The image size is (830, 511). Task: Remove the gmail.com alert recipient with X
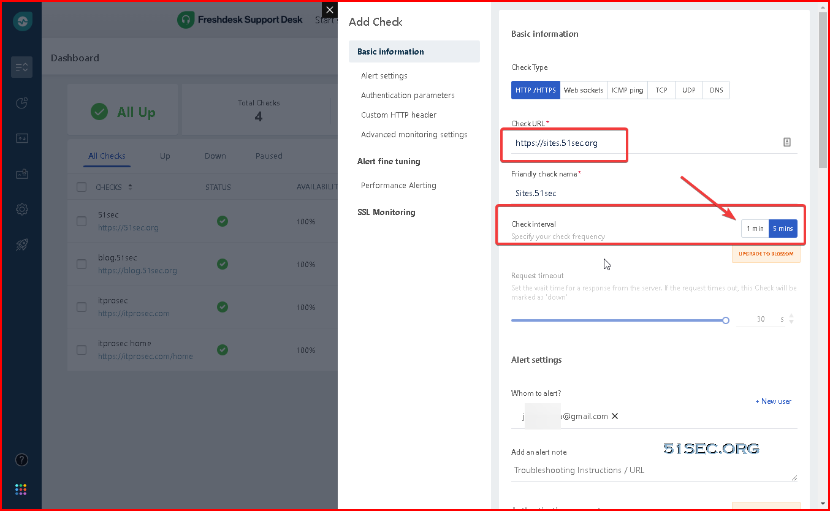pos(615,416)
